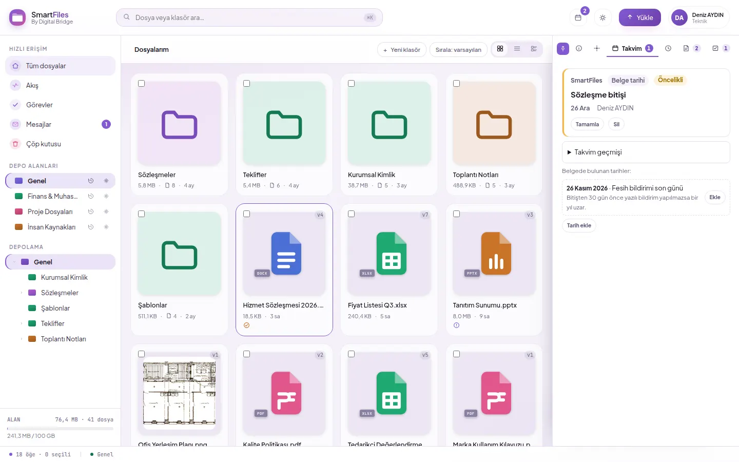Toggle the sun theme icon in header
Viewport: 739px width, 462px height.
(602, 17)
